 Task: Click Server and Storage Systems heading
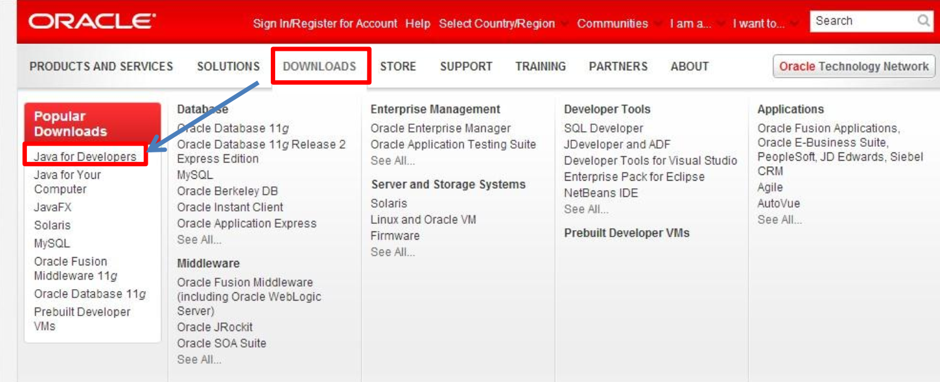tap(448, 184)
